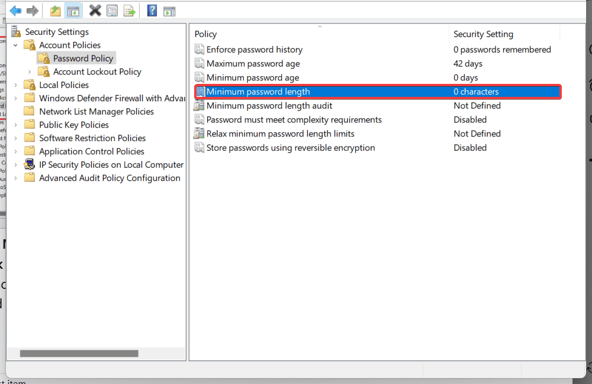Click the Password must meet complexity icon

[x=200, y=119]
